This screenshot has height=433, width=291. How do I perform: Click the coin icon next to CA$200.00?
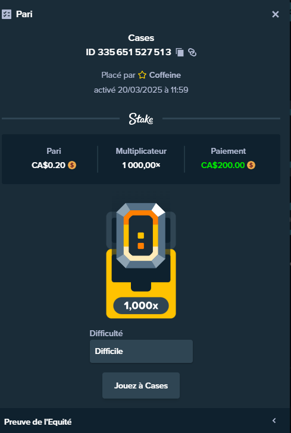click(251, 165)
